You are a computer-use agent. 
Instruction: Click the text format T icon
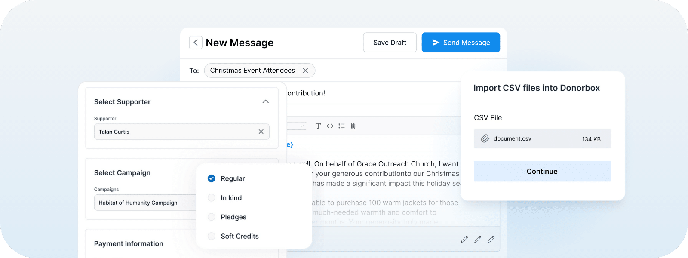pyautogui.click(x=318, y=126)
